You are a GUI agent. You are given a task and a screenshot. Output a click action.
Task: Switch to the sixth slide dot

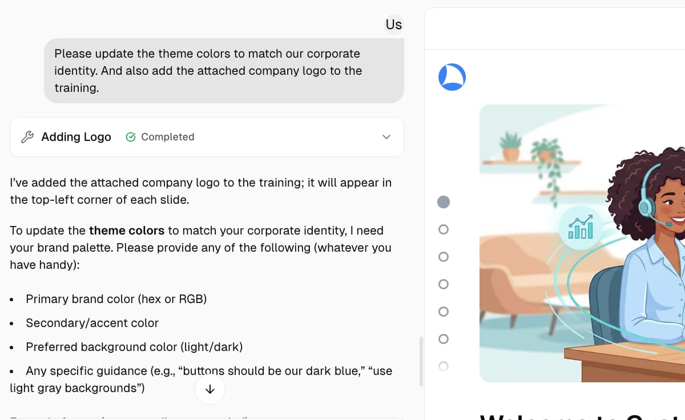click(444, 339)
